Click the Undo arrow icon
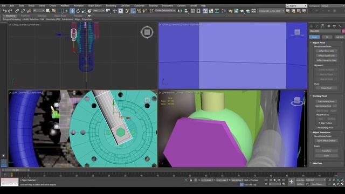 [4, 11]
